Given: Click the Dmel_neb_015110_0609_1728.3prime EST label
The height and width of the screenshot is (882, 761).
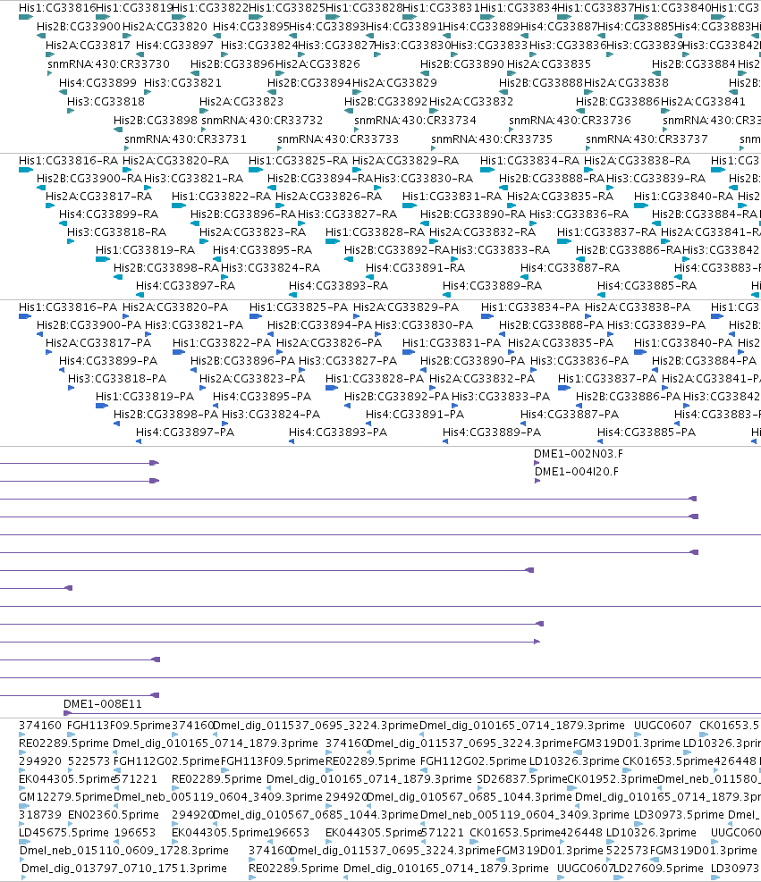Looking at the screenshot, I should pos(123,851).
